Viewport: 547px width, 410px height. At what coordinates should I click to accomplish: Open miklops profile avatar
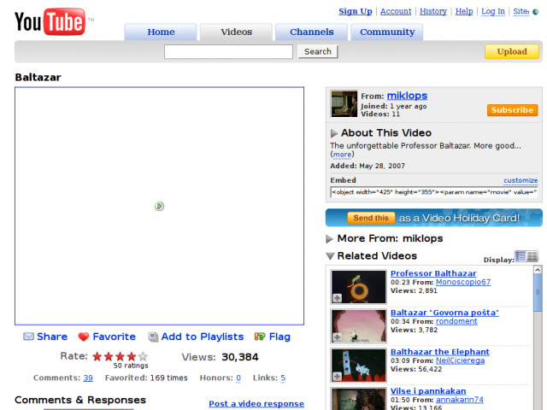[344, 104]
